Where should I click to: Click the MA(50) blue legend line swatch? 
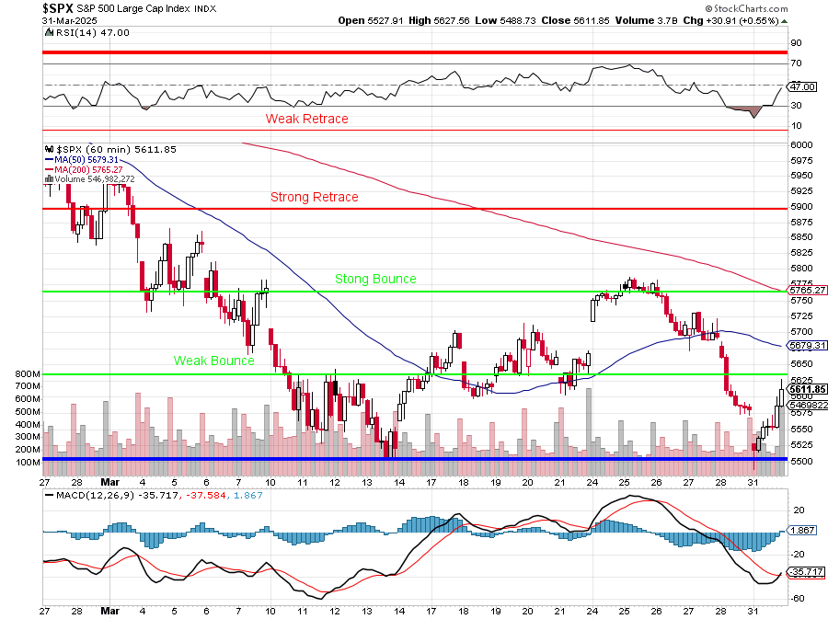coord(48,159)
